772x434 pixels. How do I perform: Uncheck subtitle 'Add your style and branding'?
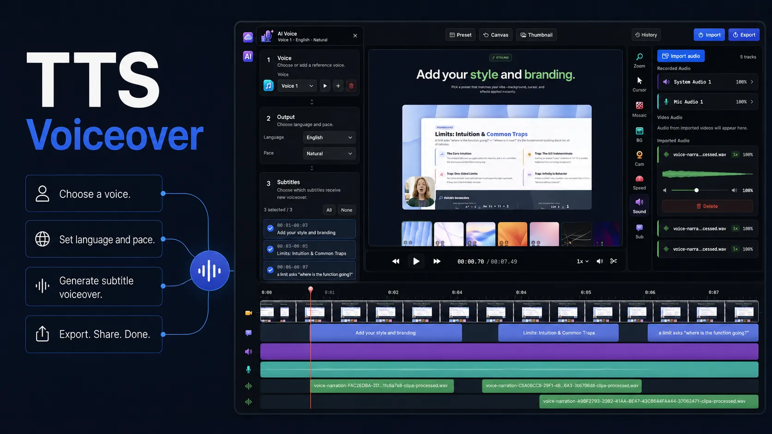coord(270,228)
